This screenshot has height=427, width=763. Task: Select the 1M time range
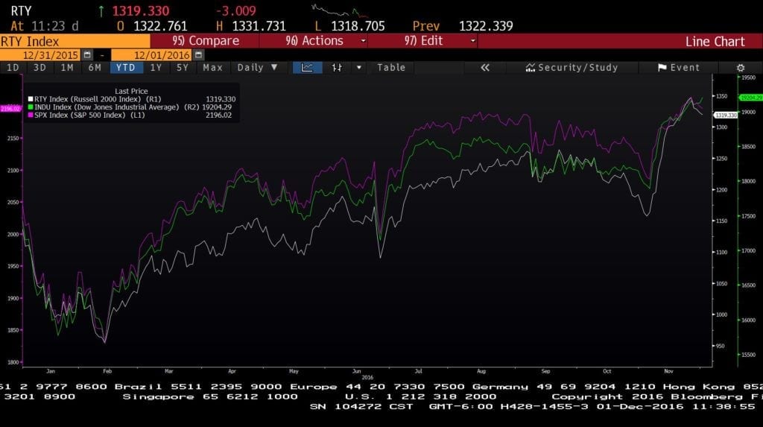[67, 68]
